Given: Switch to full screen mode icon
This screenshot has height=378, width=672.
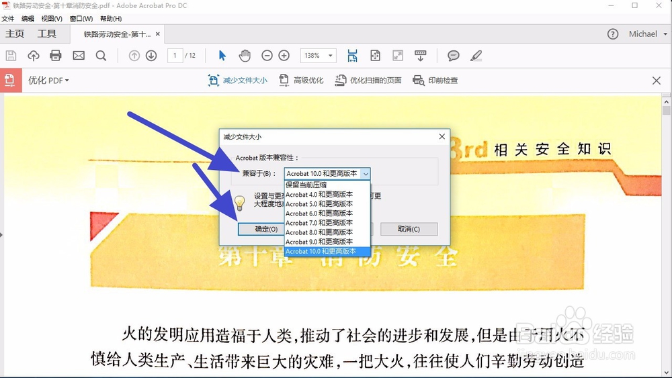Looking at the screenshot, I should [x=398, y=56].
